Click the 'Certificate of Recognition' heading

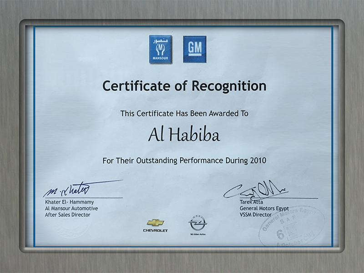(x=184, y=85)
